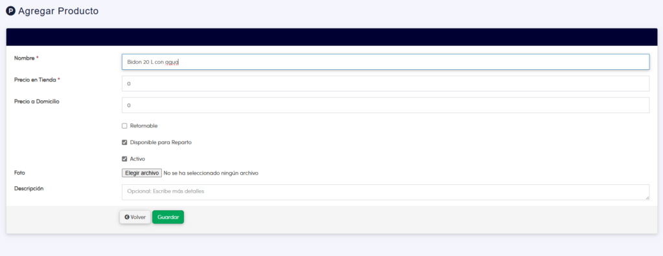This screenshot has height=256, width=663.
Task: Click the Descripción label
Action: pyautogui.click(x=28, y=188)
